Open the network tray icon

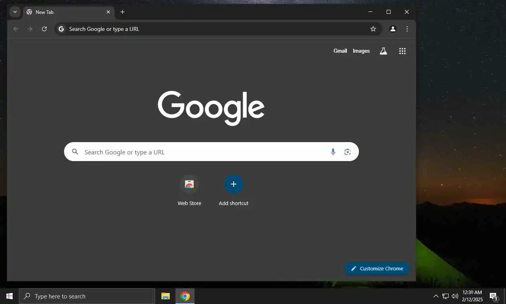point(446,296)
